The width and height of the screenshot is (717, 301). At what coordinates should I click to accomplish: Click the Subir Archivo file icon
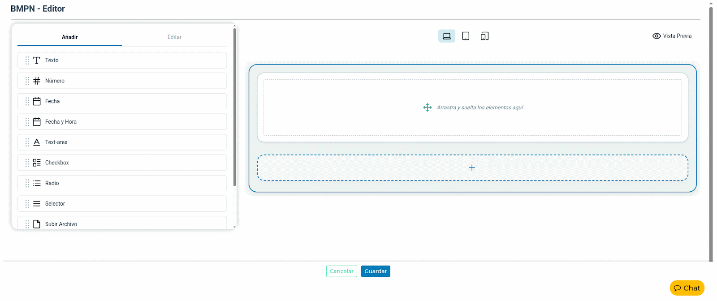coord(37,224)
